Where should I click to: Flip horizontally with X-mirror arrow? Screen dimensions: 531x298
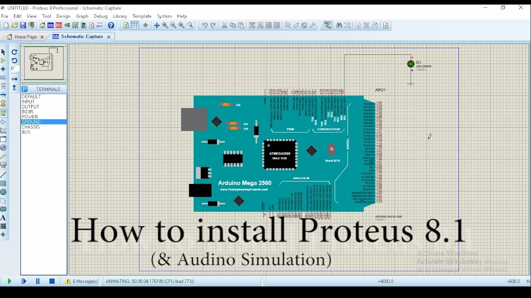point(14,79)
